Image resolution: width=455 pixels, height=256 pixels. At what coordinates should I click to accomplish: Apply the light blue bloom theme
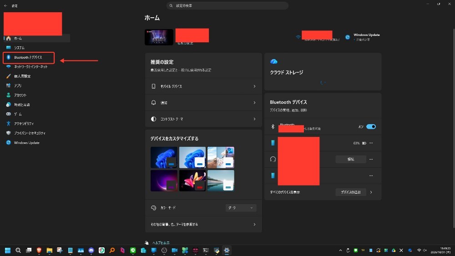(192, 157)
